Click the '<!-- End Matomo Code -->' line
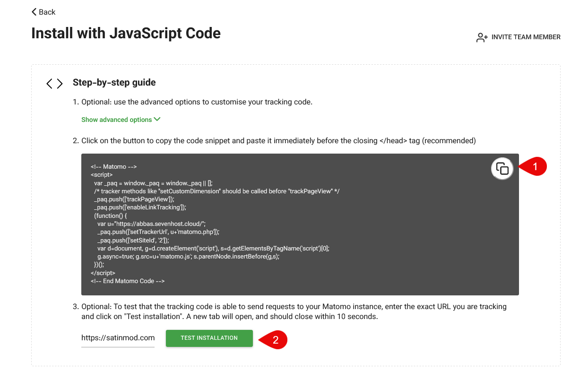The height and width of the screenshot is (371, 588). (128, 281)
